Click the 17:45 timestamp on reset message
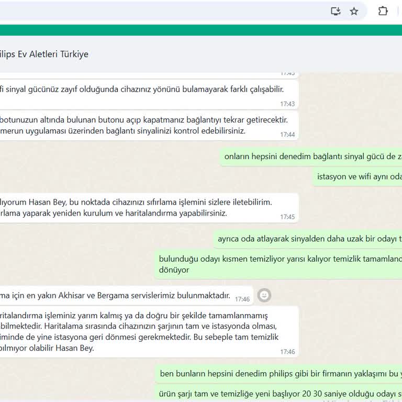 pos(287,217)
